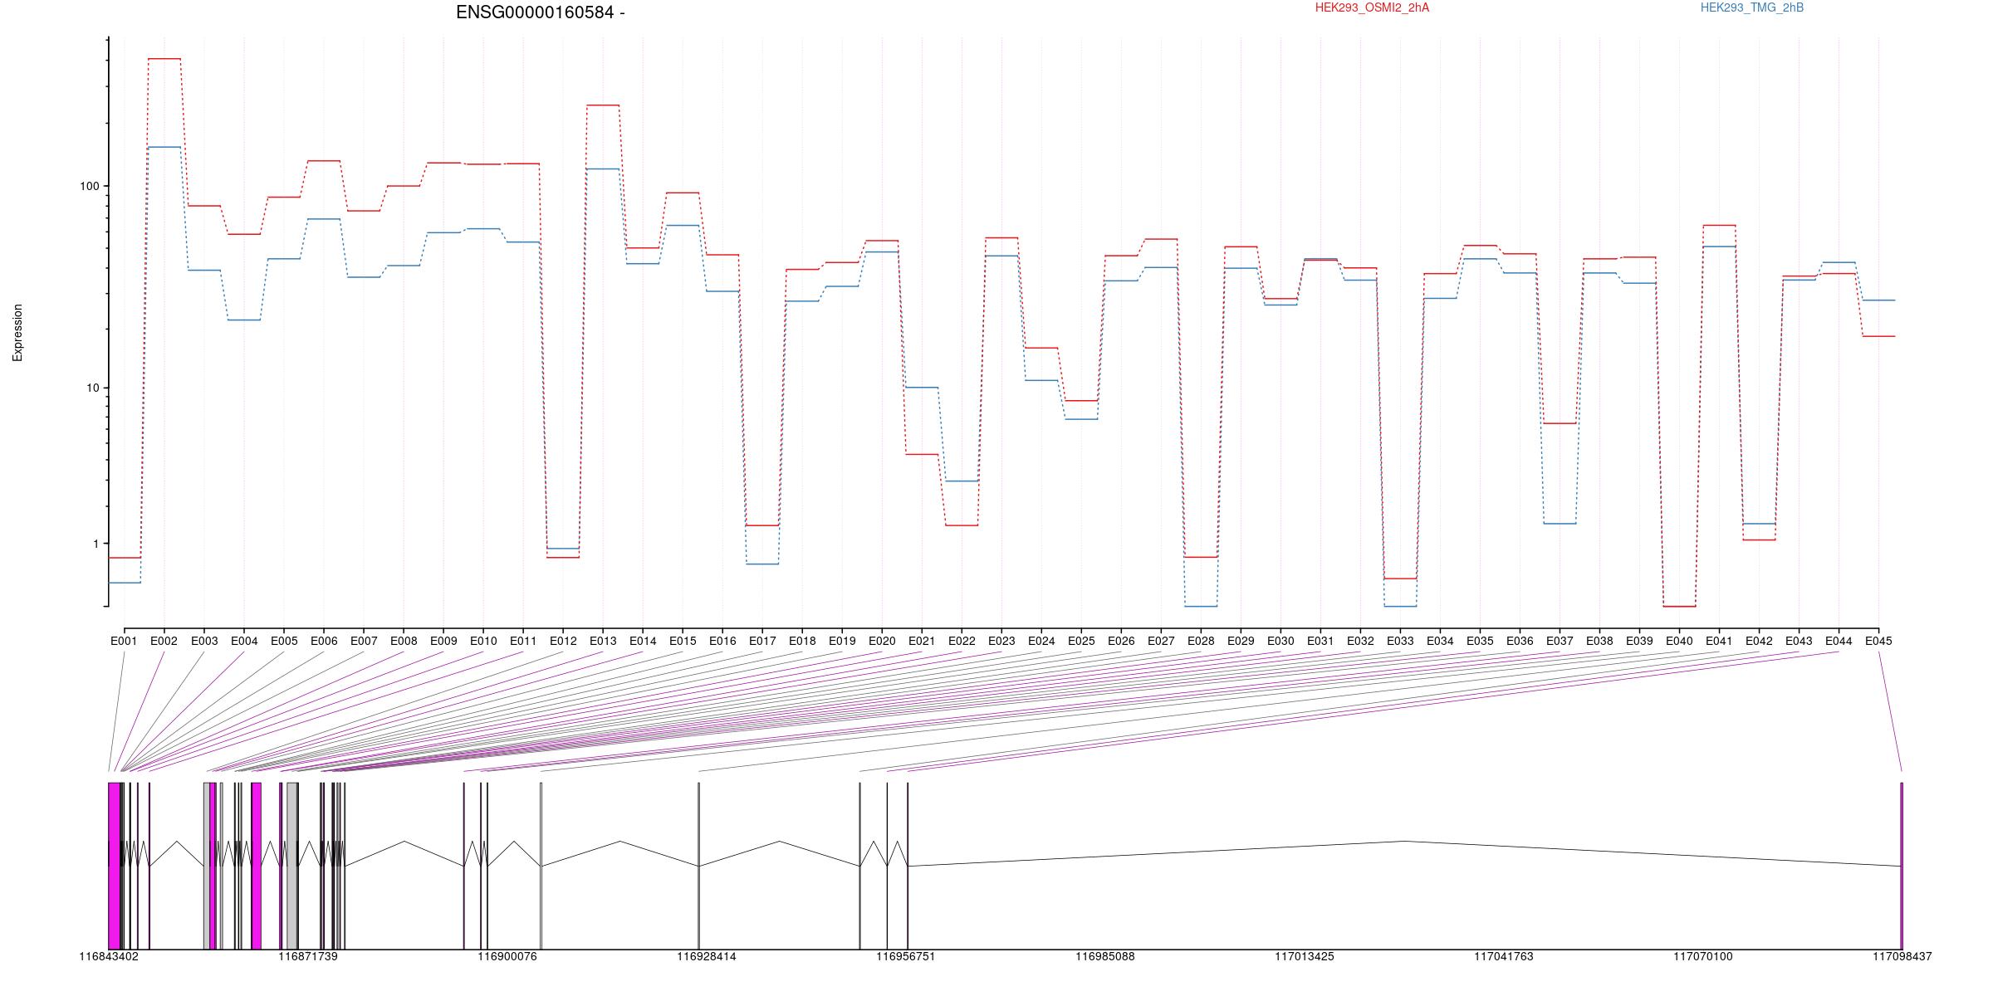The image size is (1993, 996).
Task: Click exon label E042
Action: click(x=1759, y=641)
